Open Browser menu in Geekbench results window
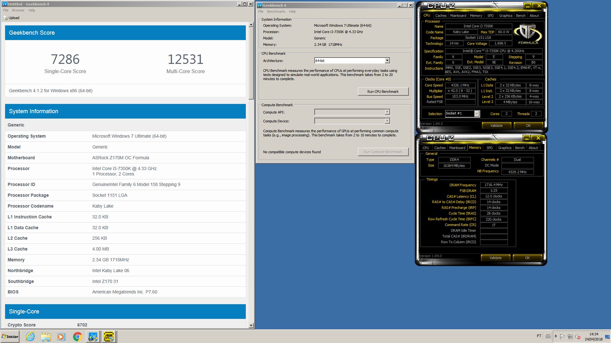Image resolution: width=611 pixels, height=343 pixels. pos(18,10)
